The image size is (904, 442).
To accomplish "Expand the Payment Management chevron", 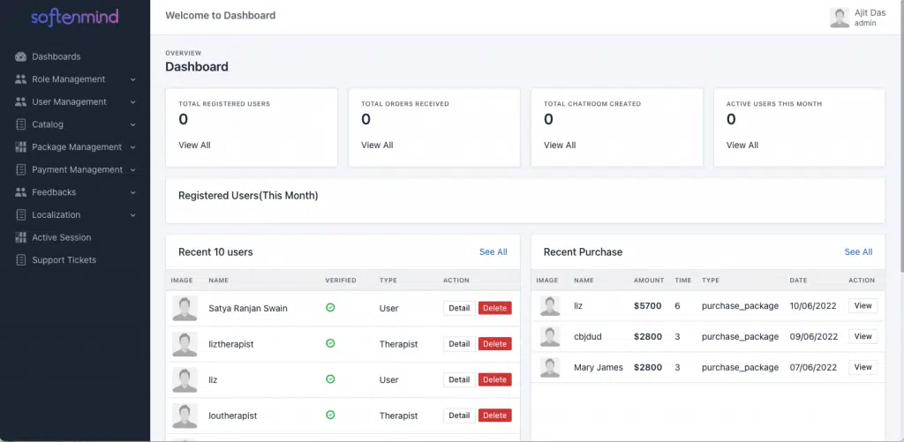I will click(132, 170).
